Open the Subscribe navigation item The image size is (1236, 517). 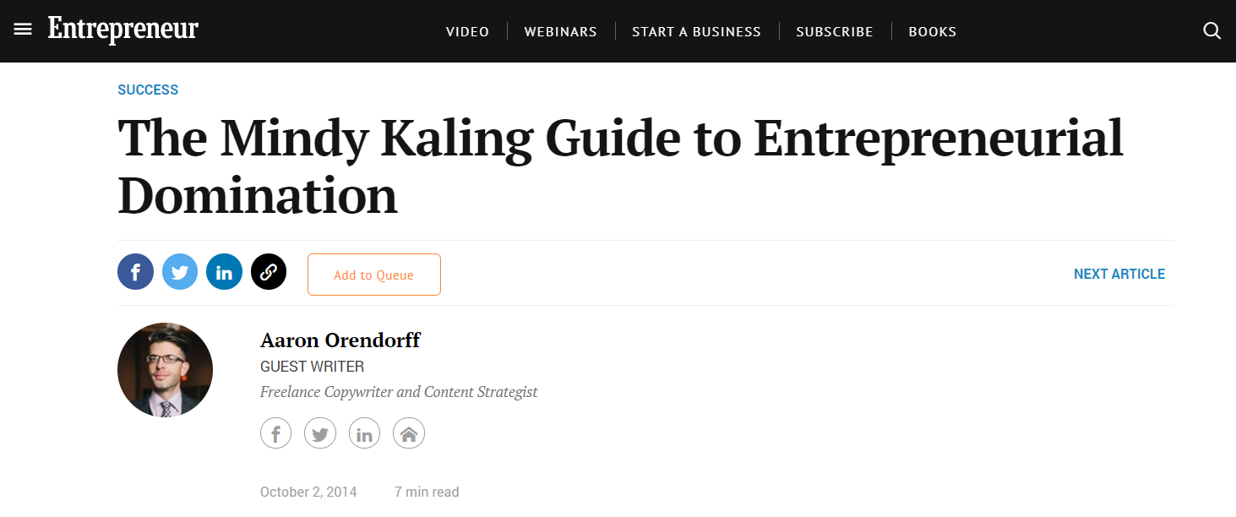834,31
